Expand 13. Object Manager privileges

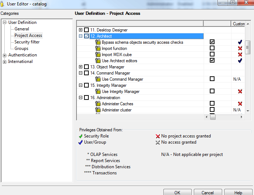pos(80,67)
